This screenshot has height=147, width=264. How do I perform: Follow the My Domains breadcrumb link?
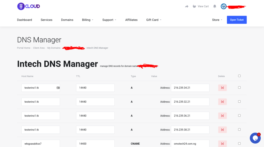coord(54,48)
